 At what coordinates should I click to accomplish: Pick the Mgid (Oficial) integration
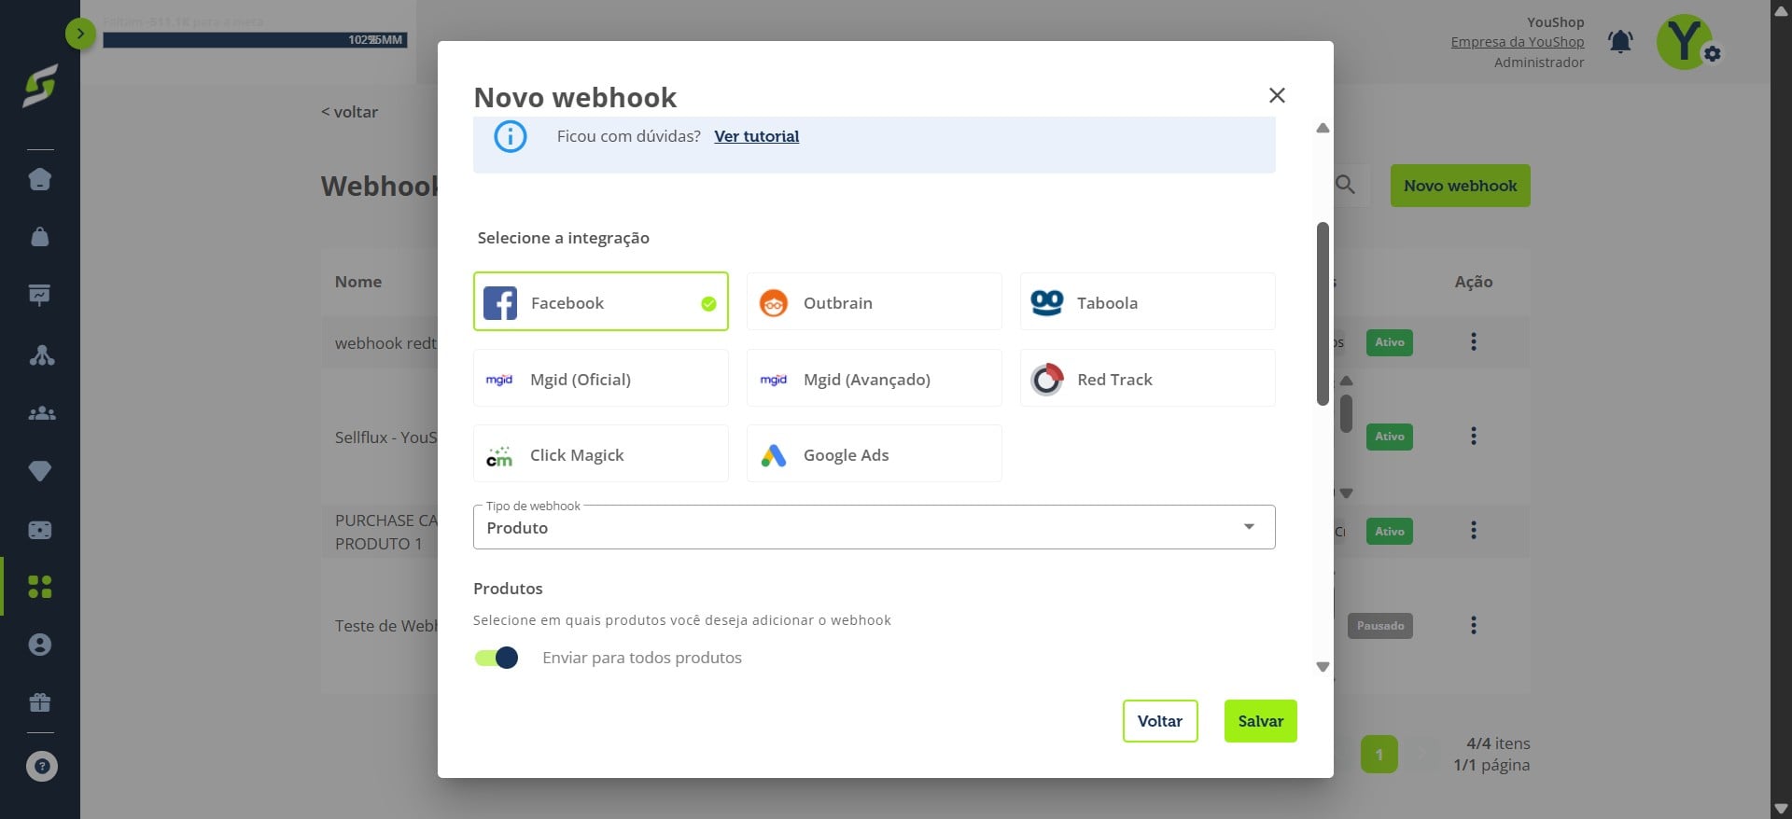tap(600, 378)
